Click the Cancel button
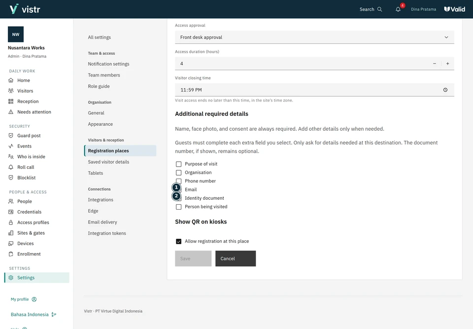 point(236,258)
